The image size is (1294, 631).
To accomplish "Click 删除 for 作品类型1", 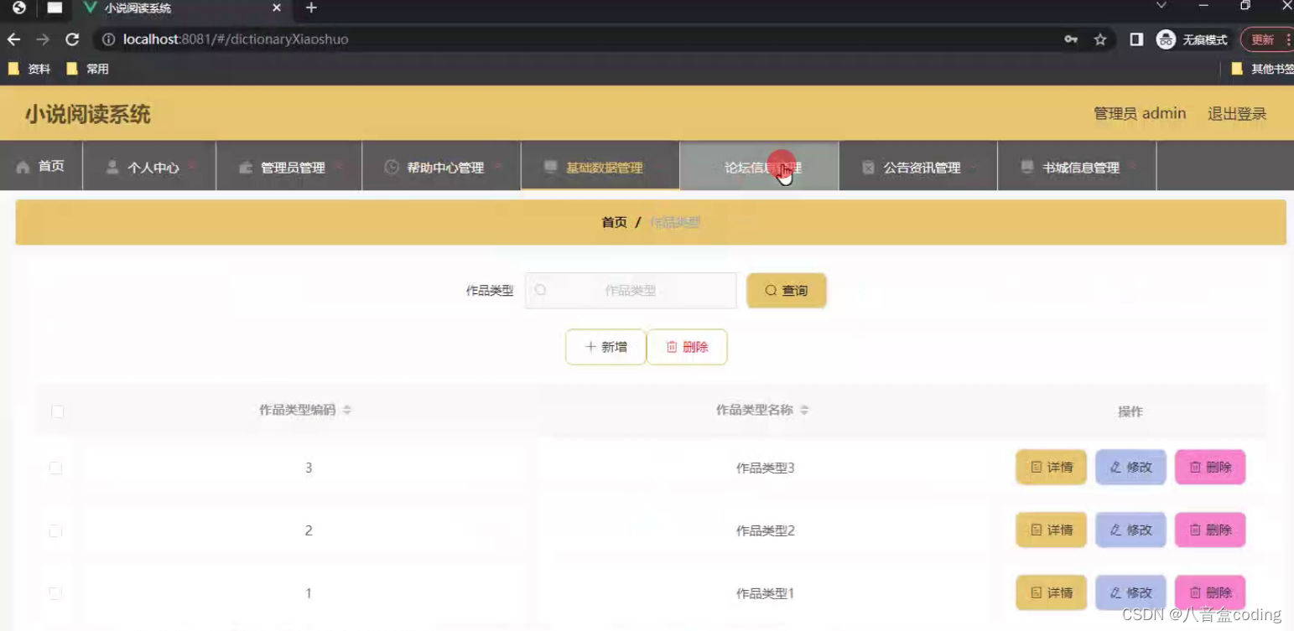I will (x=1210, y=593).
